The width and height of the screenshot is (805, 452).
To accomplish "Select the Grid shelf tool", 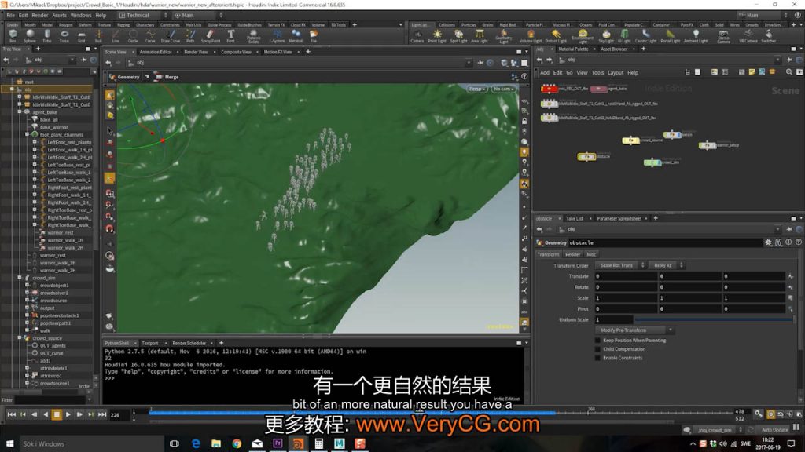I will pyautogui.click(x=81, y=36).
